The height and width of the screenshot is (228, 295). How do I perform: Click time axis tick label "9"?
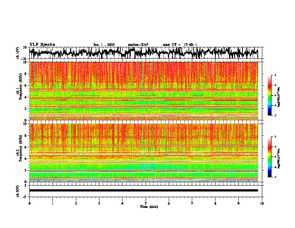238,203
